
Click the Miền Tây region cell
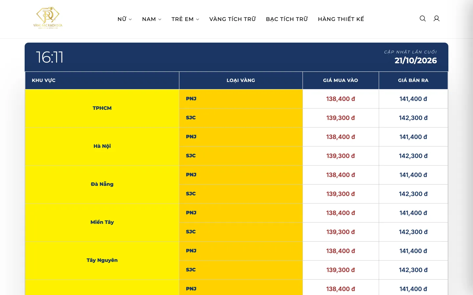(102, 222)
